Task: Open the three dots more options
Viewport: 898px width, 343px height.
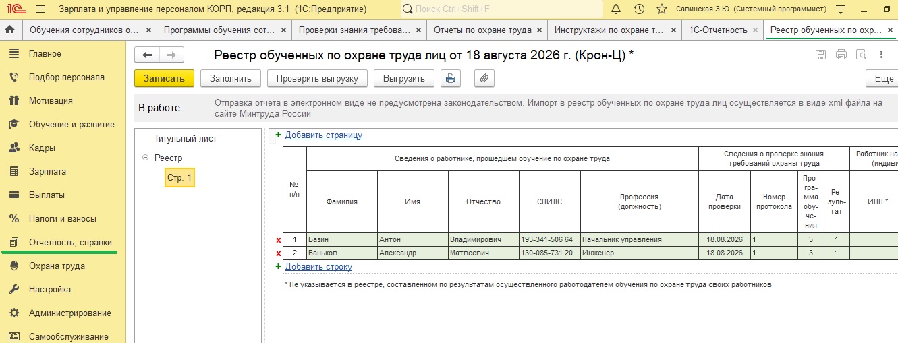Action: click(x=882, y=55)
